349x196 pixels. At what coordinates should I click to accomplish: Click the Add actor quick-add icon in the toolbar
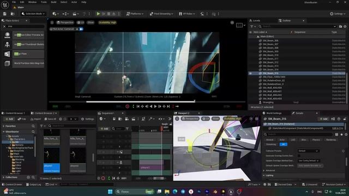[x=56, y=14]
